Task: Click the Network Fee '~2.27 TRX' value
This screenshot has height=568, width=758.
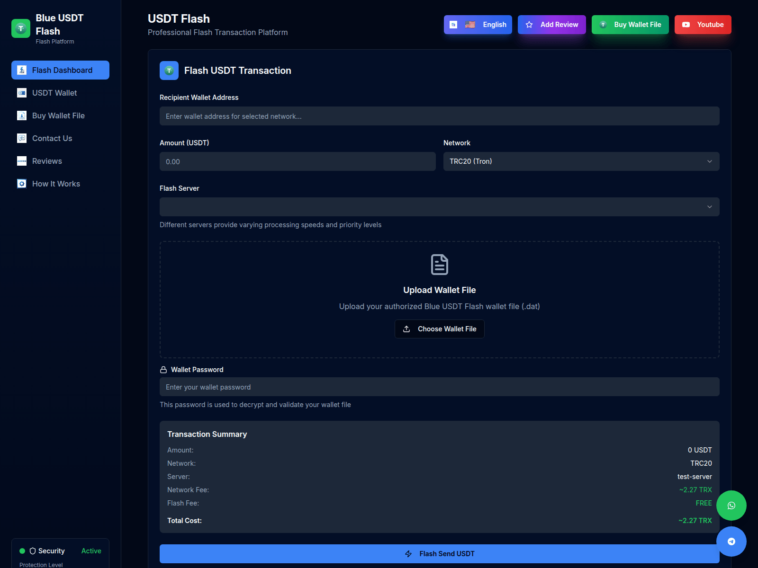Action: 695,490
